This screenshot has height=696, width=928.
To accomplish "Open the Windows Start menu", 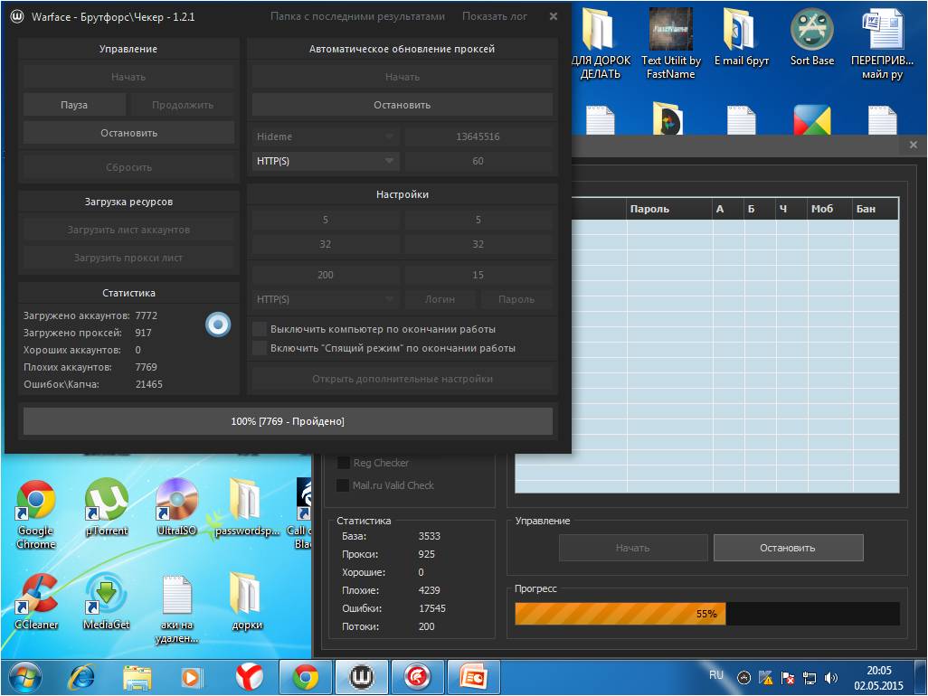I will click(x=24, y=677).
